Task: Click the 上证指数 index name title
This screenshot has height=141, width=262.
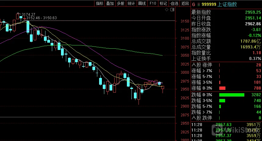Action: (x=227, y=4)
